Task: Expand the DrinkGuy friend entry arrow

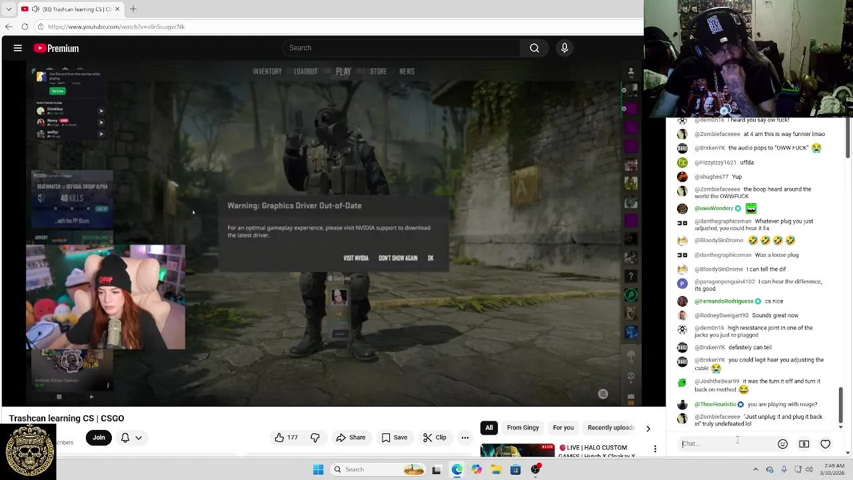Action: coord(101,111)
